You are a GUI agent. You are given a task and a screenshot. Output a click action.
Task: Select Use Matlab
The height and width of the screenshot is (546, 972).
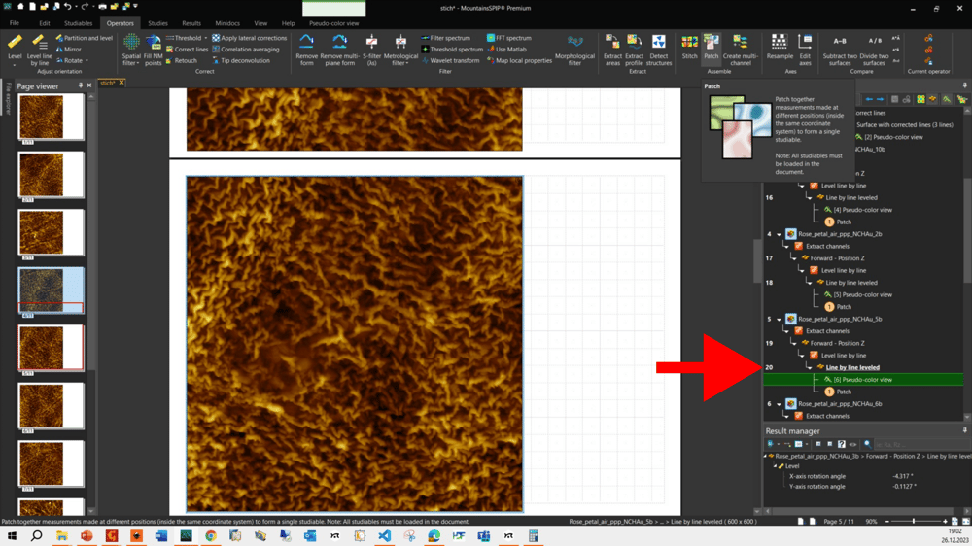[506, 49]
